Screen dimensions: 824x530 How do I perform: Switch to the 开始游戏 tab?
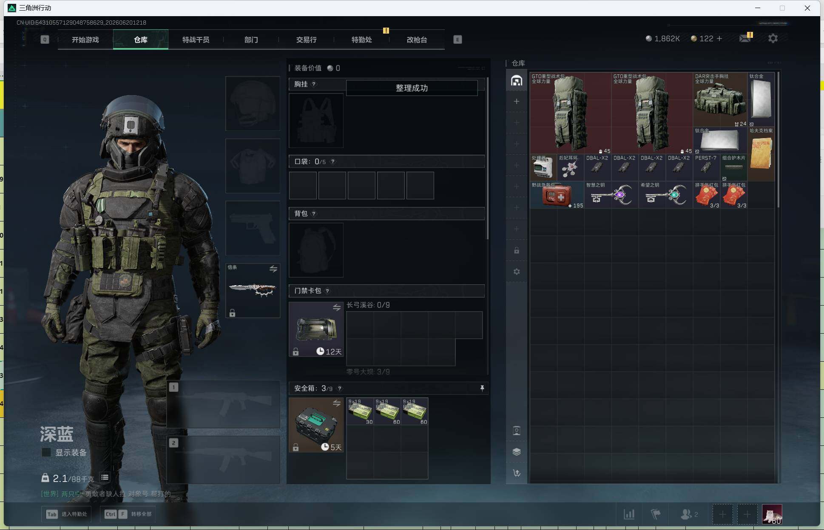(x=85, y=40)
